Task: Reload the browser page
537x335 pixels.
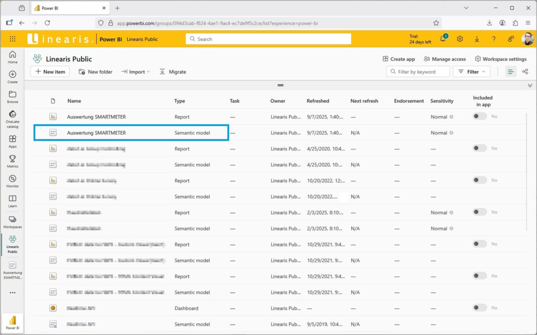Action: coord(47,23)
